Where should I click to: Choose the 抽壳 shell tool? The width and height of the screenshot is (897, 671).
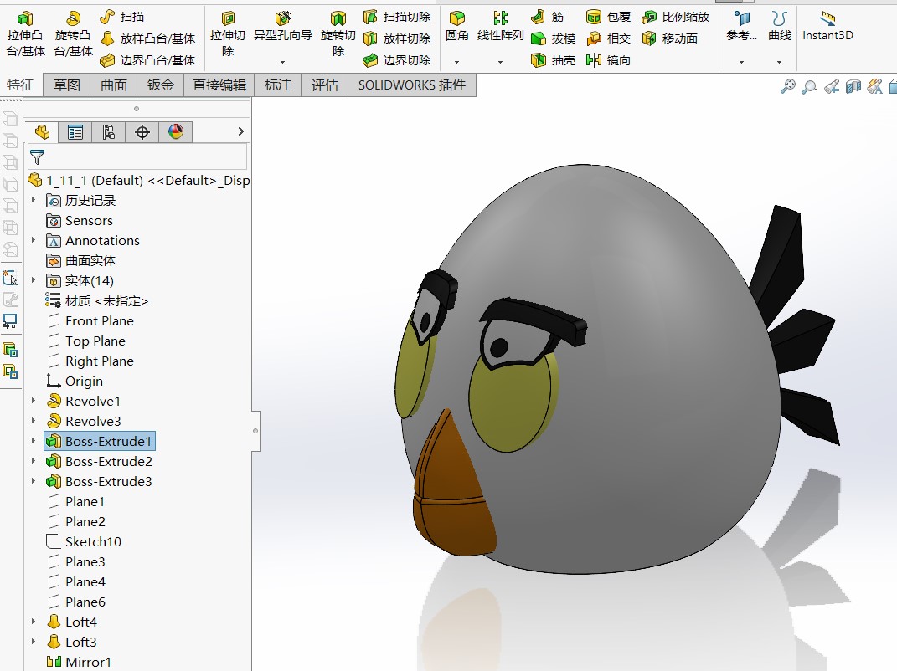[x=553, y=60]
